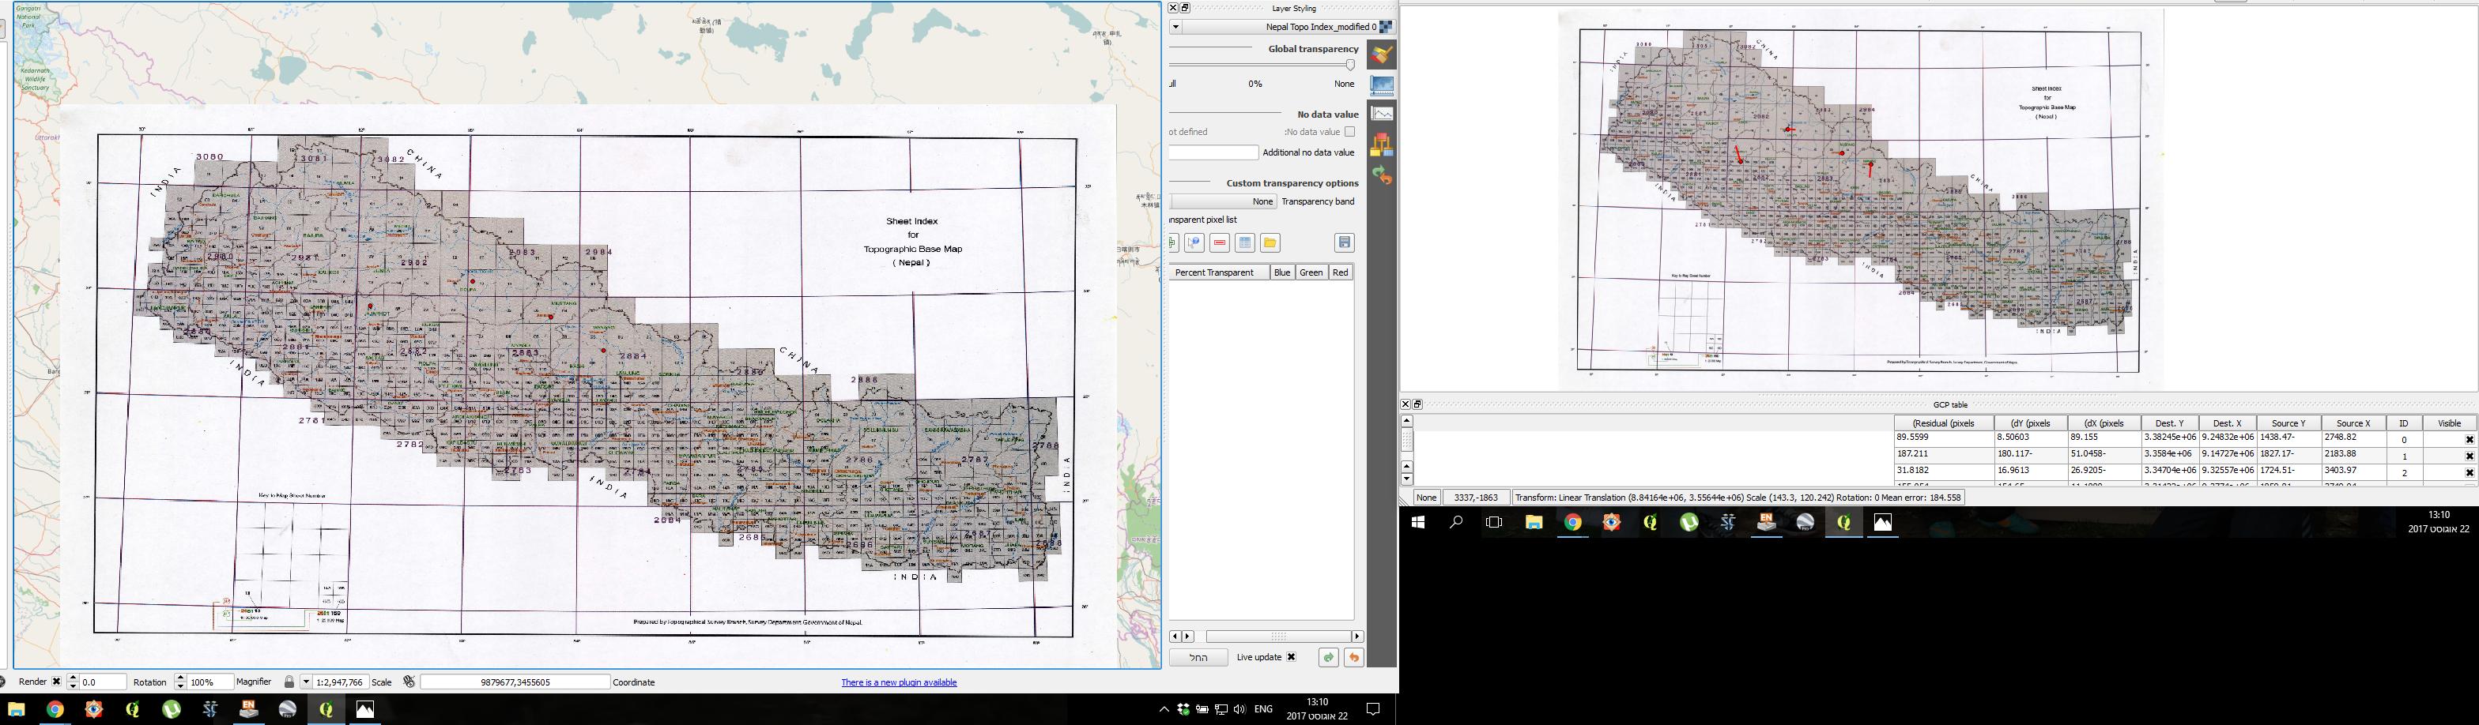Open the notification center icon
This screenshot has width=2479, height=725.
click(1373, 710)
